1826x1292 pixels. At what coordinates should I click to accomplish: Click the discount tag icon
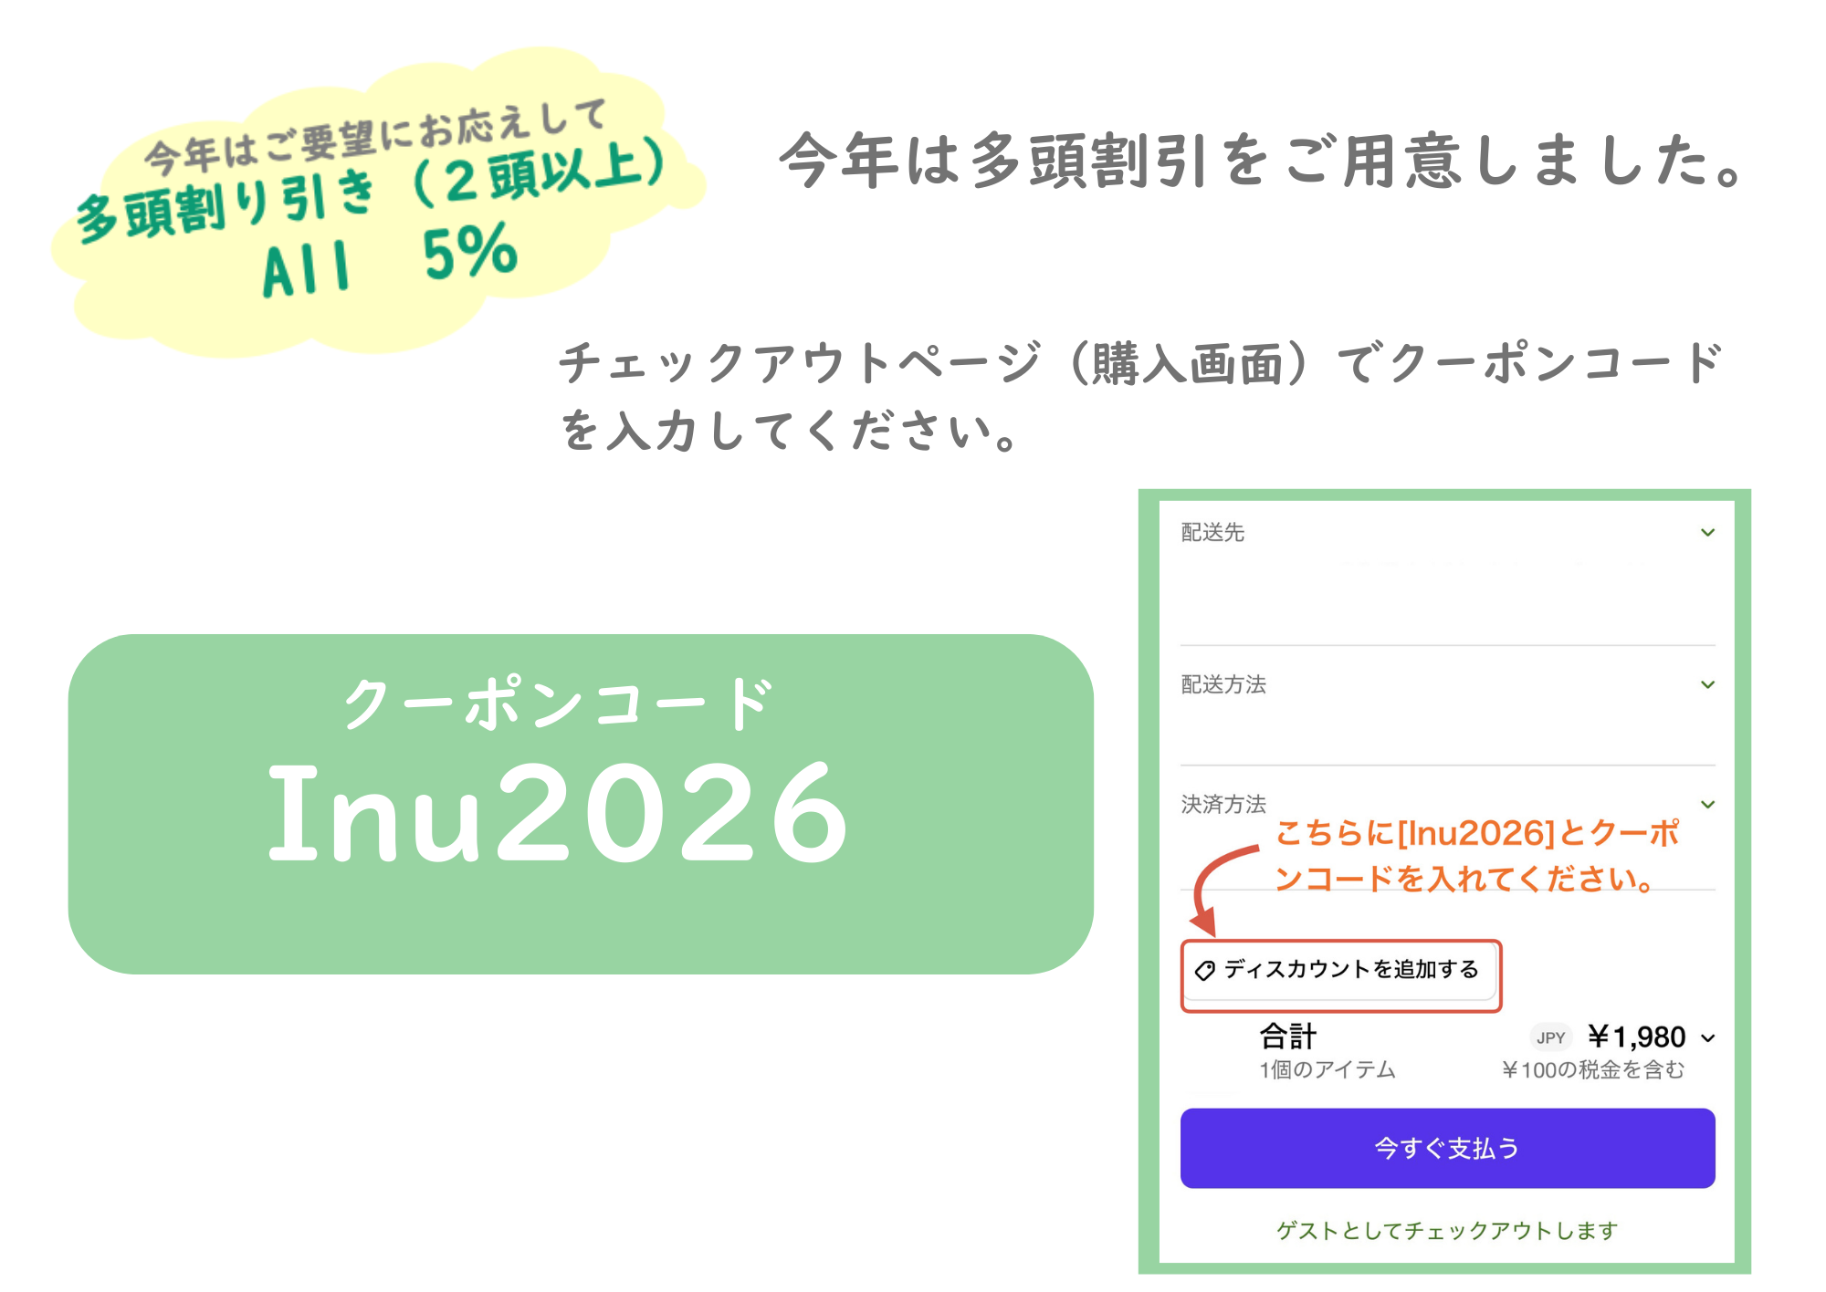1207,970
